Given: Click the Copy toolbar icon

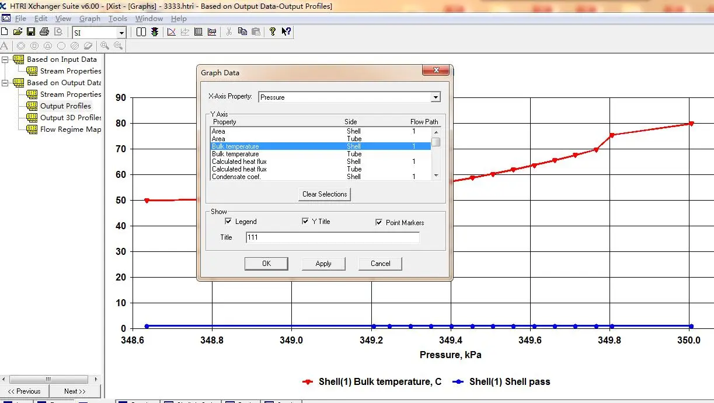Looking at the screenshot, I should tap(242, 31).
